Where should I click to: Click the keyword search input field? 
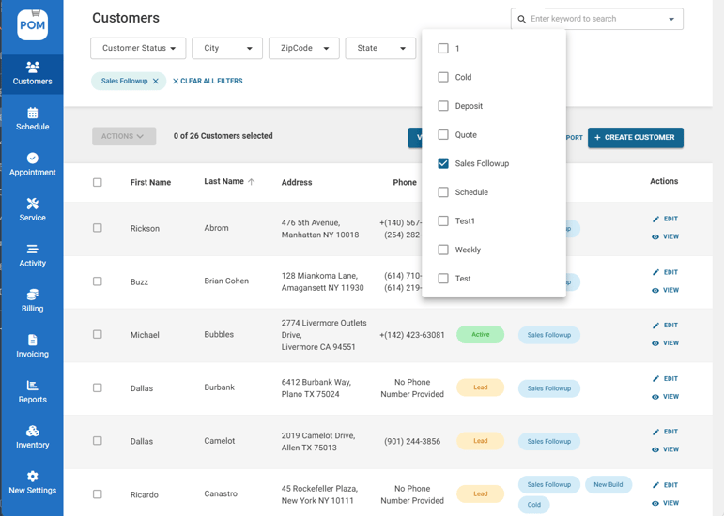(x=595, y=19)
